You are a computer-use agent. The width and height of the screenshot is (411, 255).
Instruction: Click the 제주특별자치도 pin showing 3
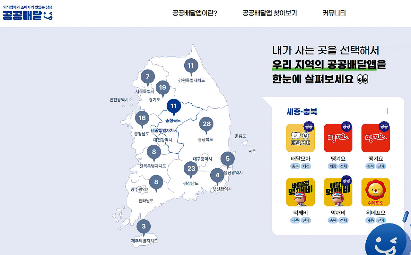coord(144,226)
